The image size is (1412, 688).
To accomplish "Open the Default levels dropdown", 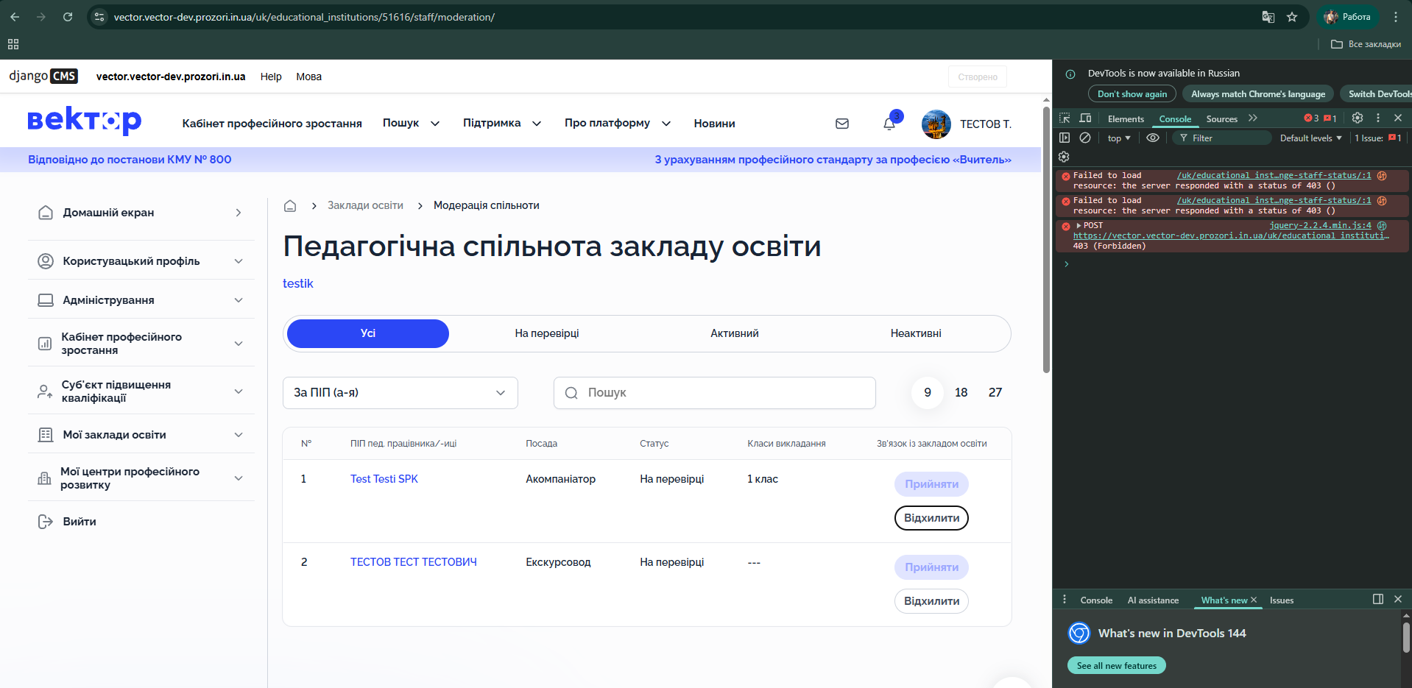I will 1310,138.
